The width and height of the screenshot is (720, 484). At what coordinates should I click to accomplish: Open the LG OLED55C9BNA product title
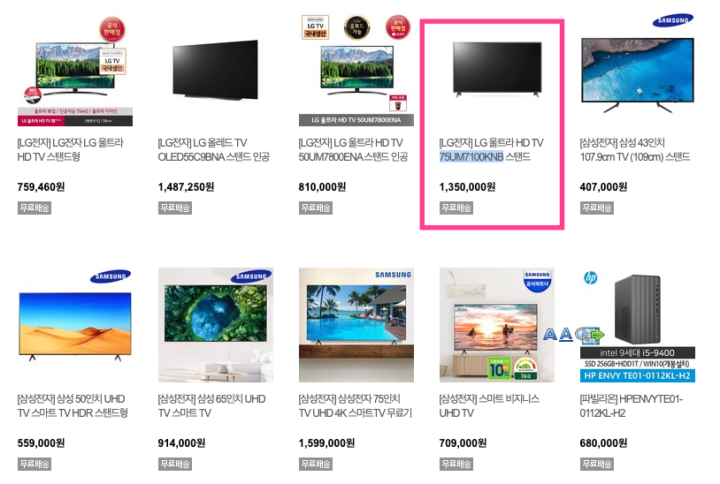point(213,150)
